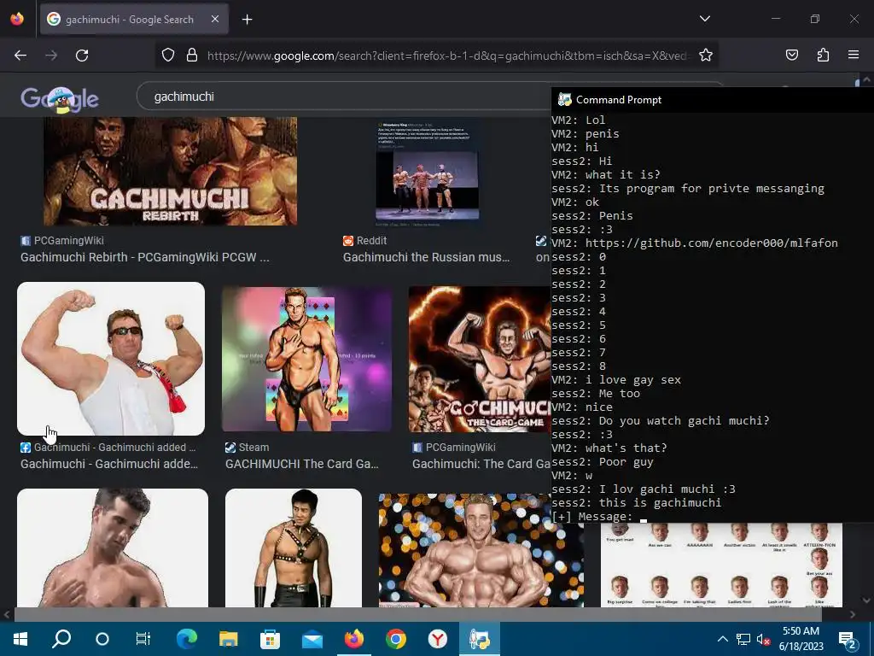The image size is (874, 656).
Task: Switch to the Python Command Prompt taskbar icon
Action: click(480, 639)
